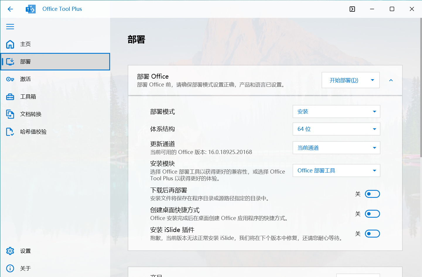
Task: Click the document convert icon beside 文档转换
Action: 10,114
